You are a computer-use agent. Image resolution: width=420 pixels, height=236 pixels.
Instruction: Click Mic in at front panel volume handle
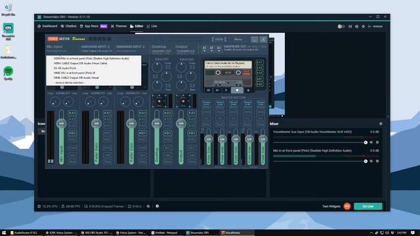(366, 161)
